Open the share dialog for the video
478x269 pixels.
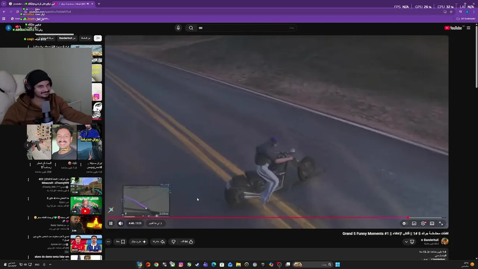[159, 242]
